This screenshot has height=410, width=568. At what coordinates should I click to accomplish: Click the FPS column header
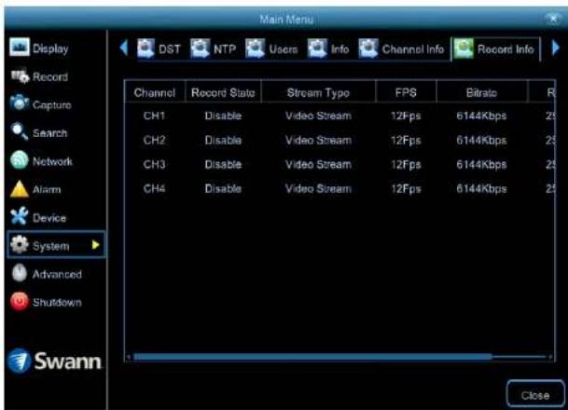[x=406, y=92]
